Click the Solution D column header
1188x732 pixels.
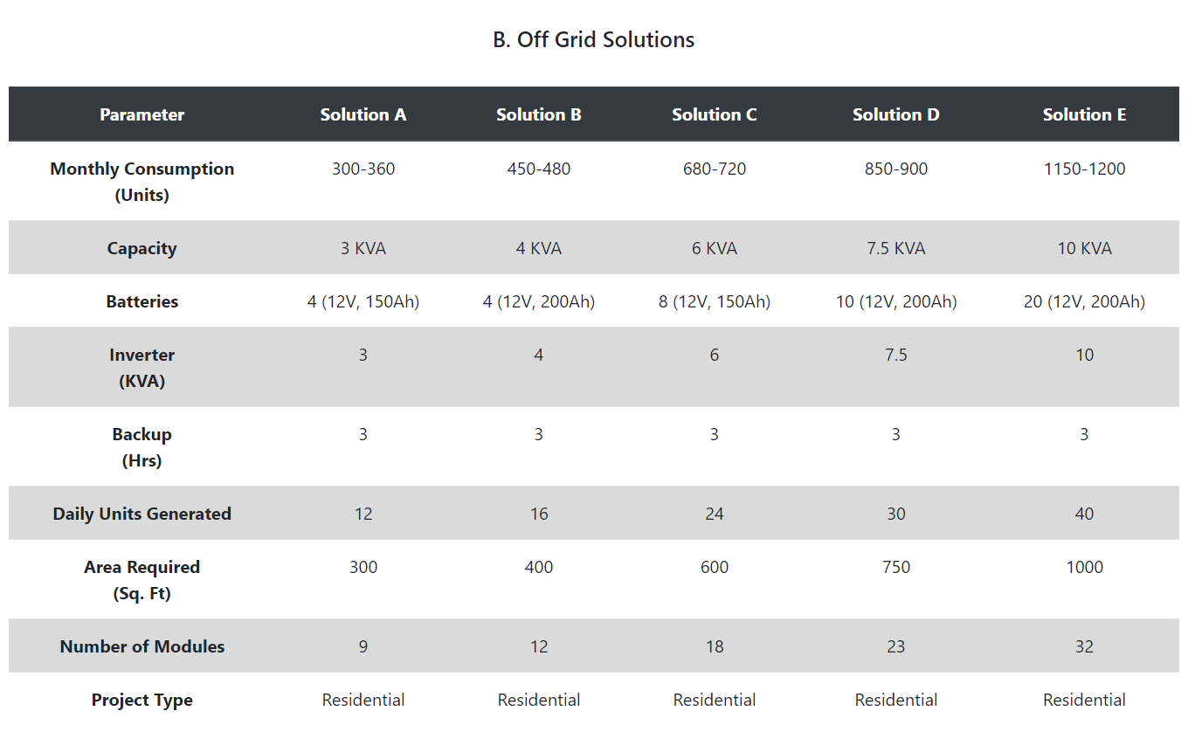click(895, 114)
